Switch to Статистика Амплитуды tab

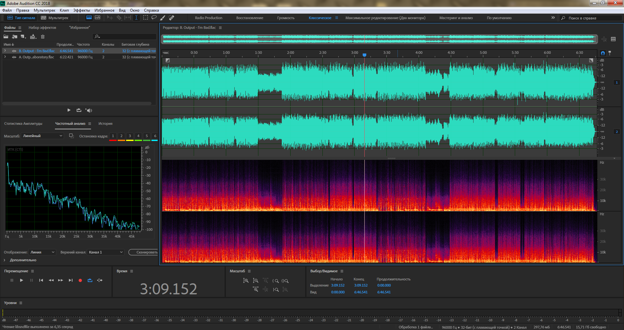(23, 124)
